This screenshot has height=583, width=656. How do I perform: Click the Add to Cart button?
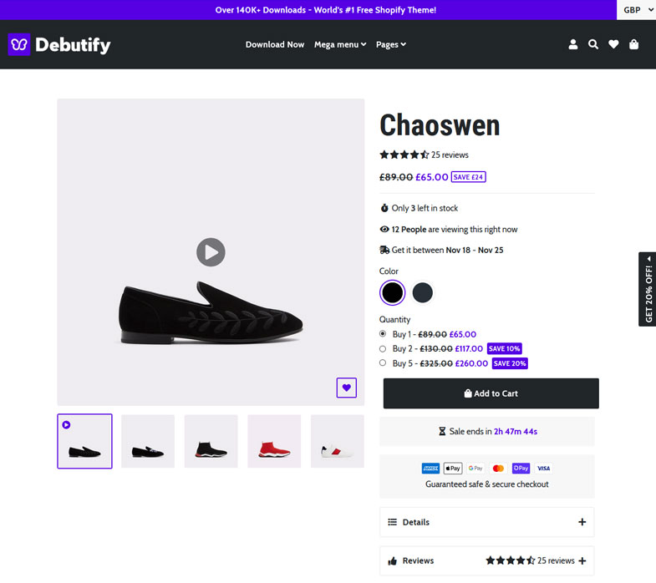pos(491,393)
